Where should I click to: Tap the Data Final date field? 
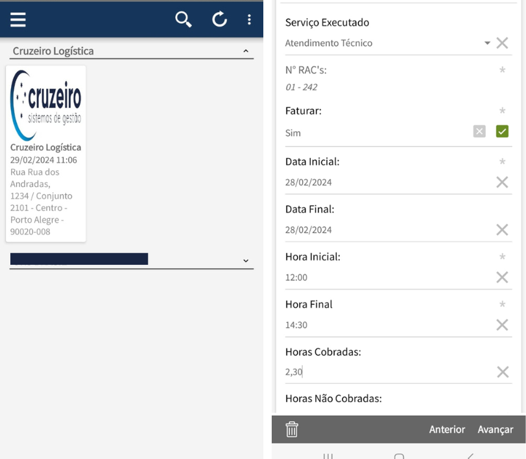pos(383,230)
